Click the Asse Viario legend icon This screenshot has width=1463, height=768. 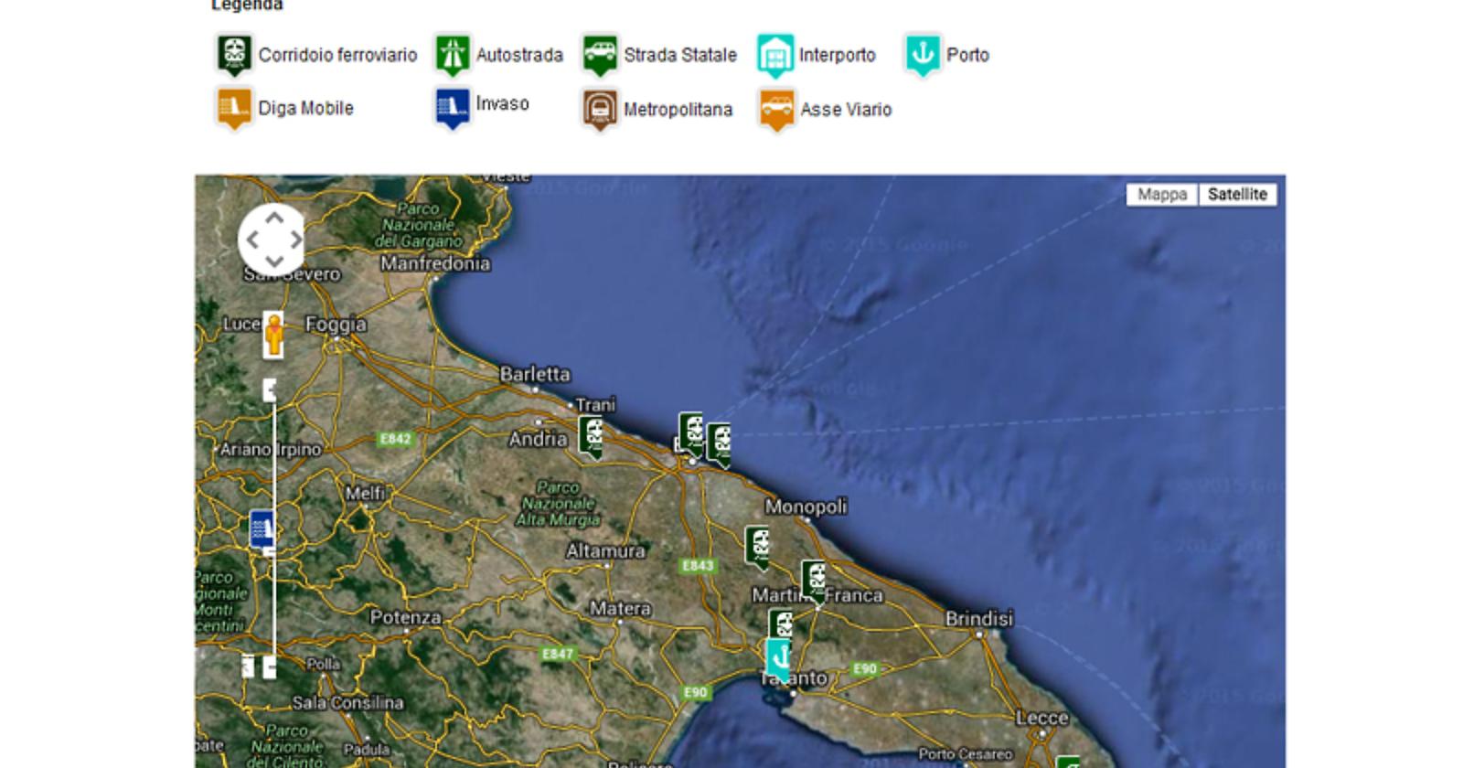(776, 109)
